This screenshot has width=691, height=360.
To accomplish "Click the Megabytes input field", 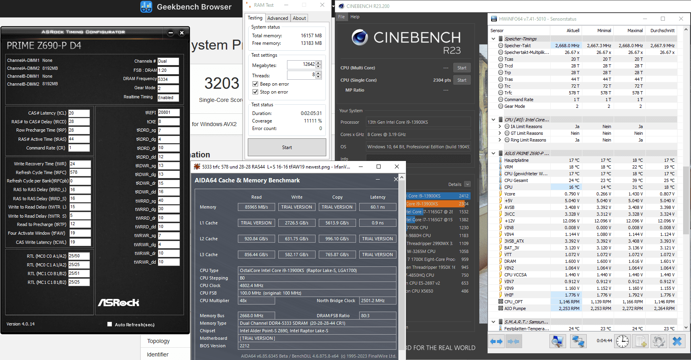I will tap(301, 65).
